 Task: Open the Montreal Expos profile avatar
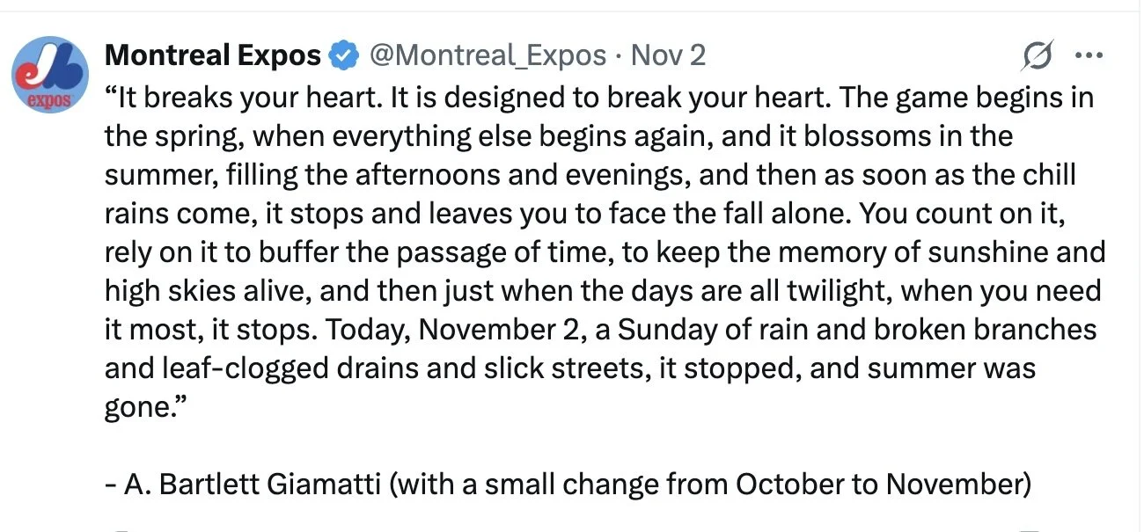49,76
